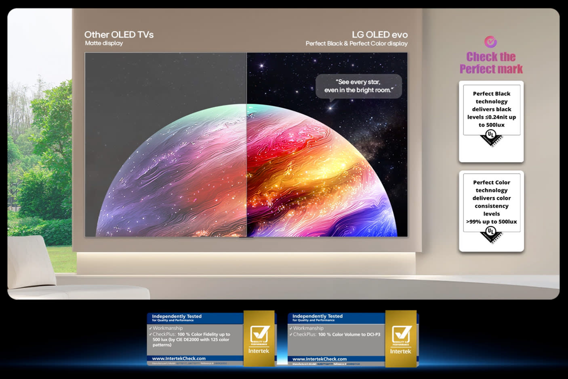This screenshot has width=568, height=379.
Task: Select the Perfect Color technology description text
Action: (x=492, y=202)
